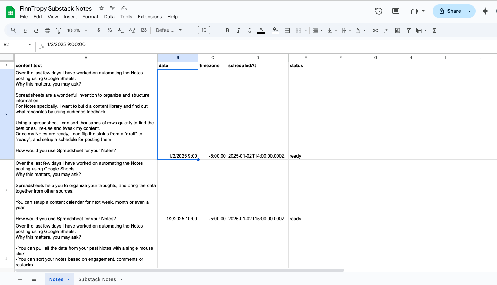Open the Tools menu
The image size is (497, 285).
click(126, 17)
